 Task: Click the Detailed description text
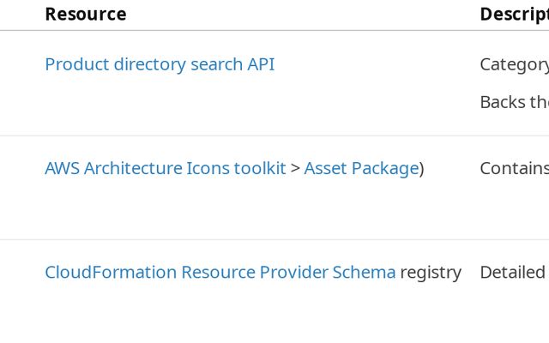click(512, 273)
